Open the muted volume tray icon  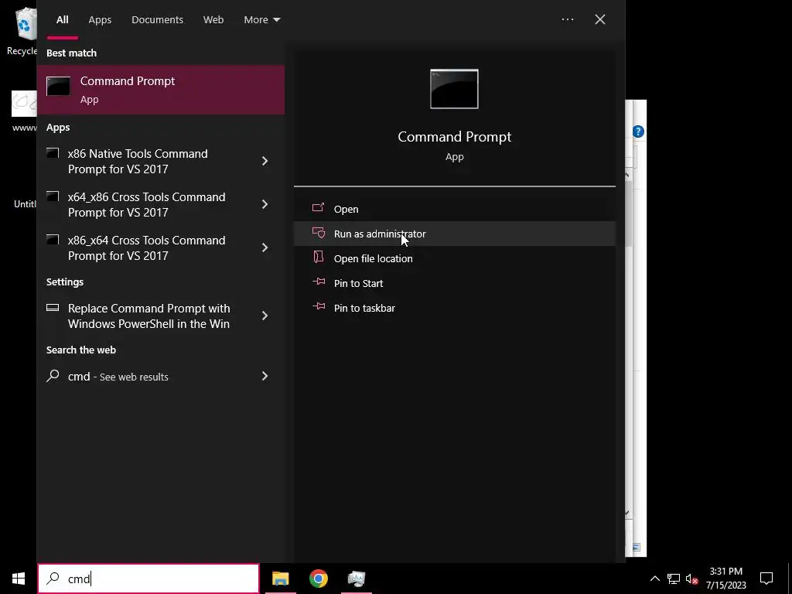692,579
